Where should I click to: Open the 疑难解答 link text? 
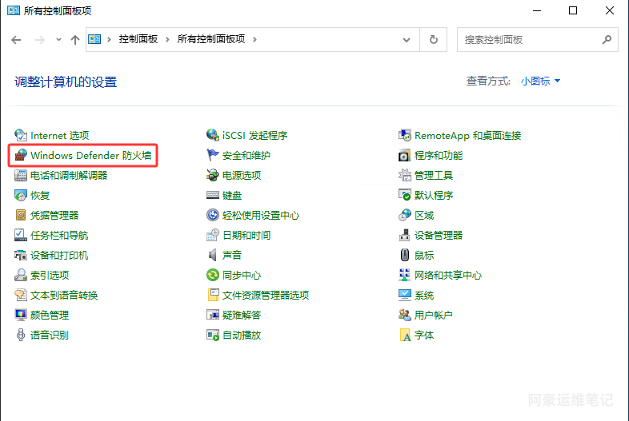[242, 315]
